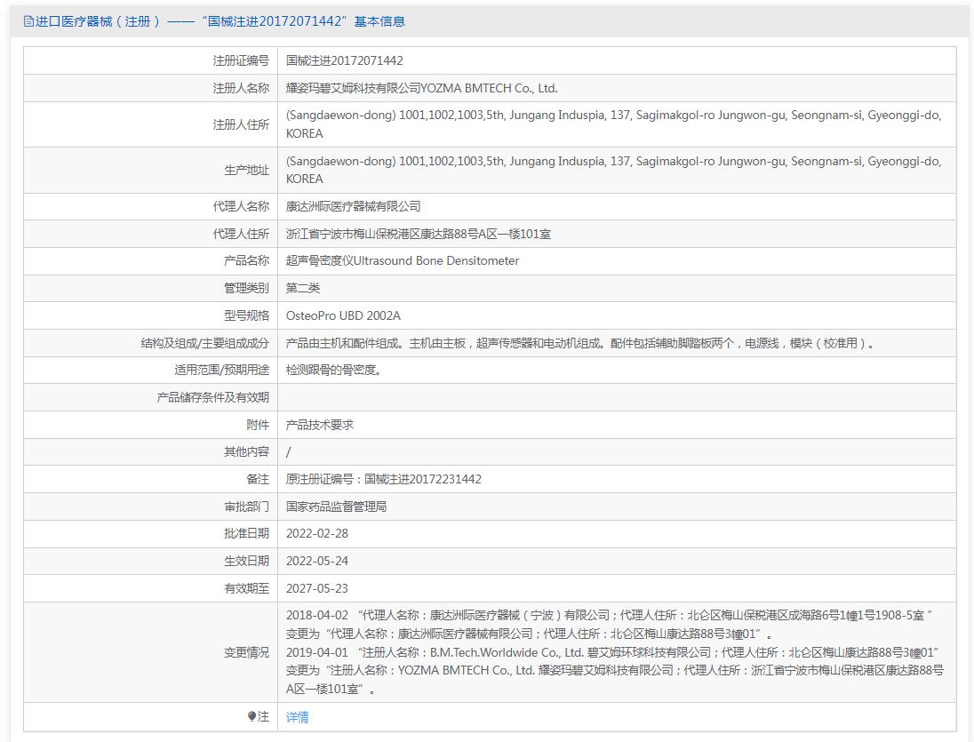Click the approval date 2022-02-28
Image resolution: width=974 pixels, height=742 pixels.
316,533
